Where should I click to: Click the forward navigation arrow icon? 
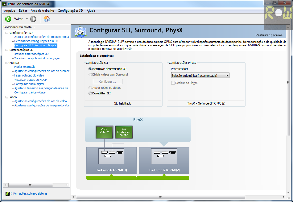[x=33, y=19]
